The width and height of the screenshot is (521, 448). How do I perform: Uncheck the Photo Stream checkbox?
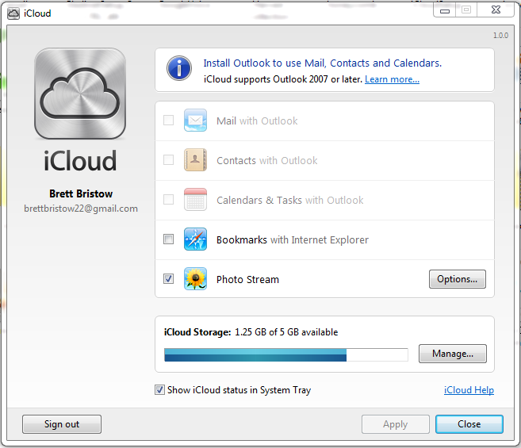tap(168, 278)
